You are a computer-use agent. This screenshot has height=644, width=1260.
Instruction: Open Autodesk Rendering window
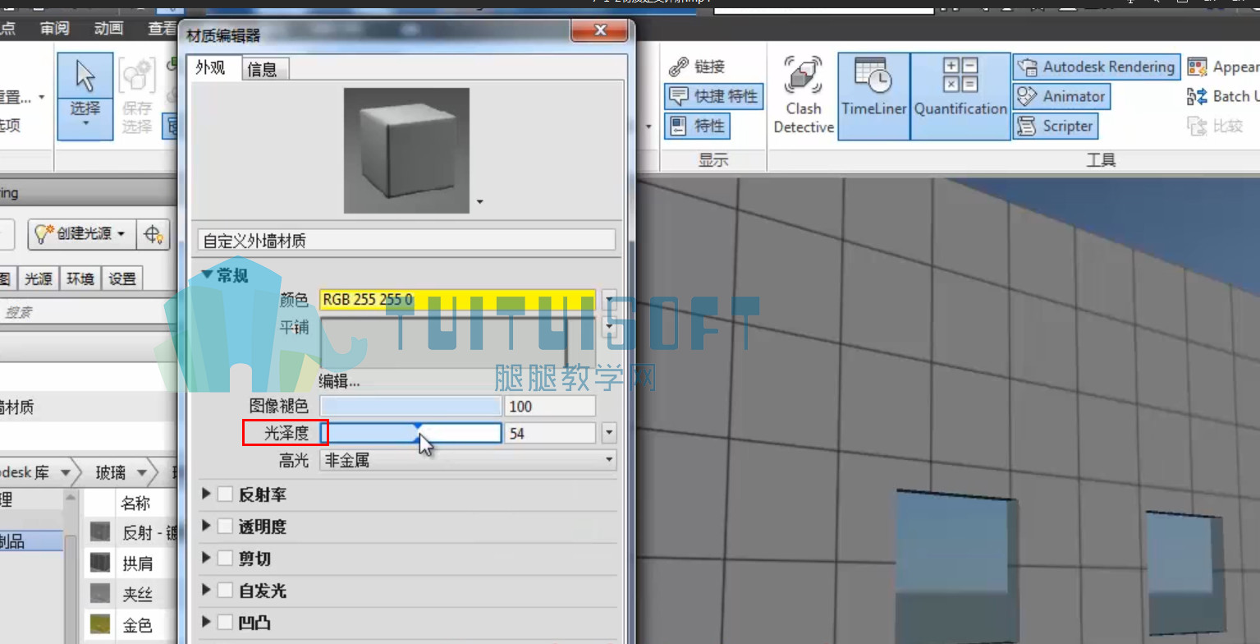pos(1096,67)
